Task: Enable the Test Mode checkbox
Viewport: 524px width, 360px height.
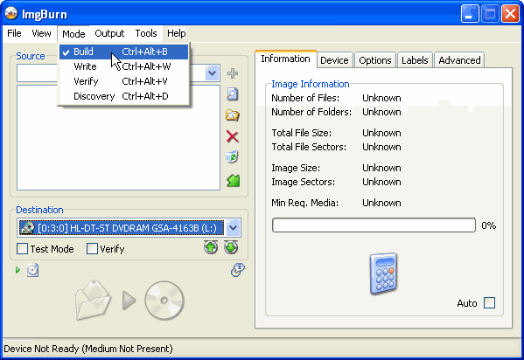Action: click(23, 249)
